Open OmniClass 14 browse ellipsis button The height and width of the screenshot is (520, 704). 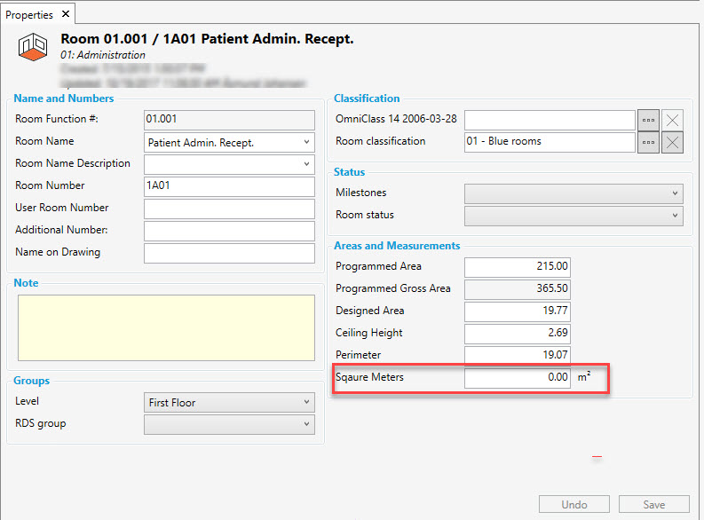point(648,120)
